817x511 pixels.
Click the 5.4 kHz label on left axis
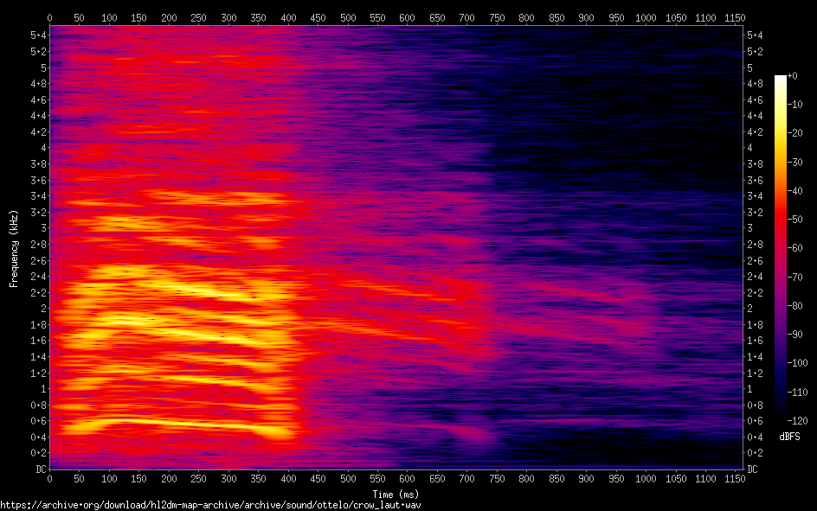39,35
